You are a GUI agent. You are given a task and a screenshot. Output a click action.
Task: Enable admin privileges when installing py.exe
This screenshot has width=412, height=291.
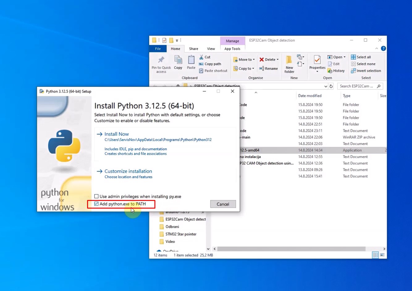96,196
